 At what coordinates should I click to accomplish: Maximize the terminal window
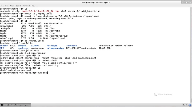[x=186, y=2]
